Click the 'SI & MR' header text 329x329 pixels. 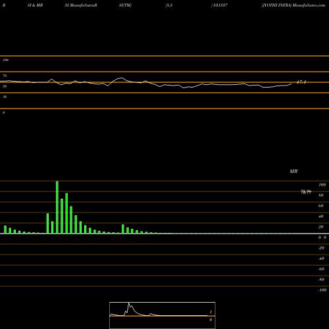[35, 5]
